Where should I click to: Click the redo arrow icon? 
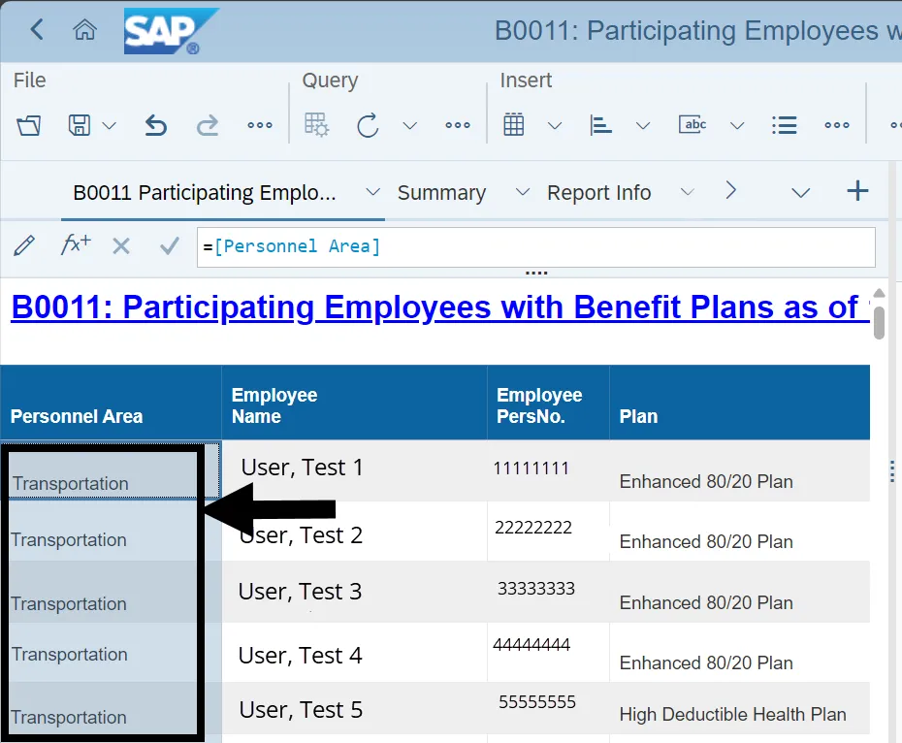tap(208, 125)
